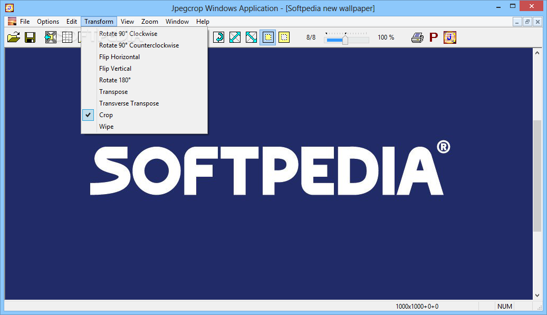The width and height of the screenshot is (547, 315).
Task: Click the 8/8 scale value
Action: pos(311,37)
